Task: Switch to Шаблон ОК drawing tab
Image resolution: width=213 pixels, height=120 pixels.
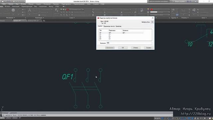Action: 33,21
